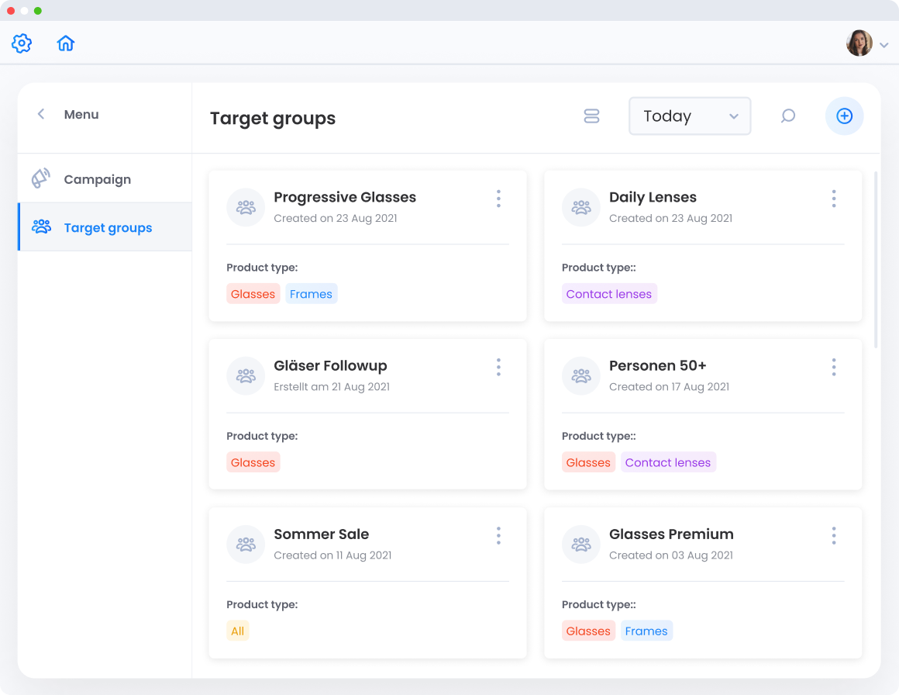899x695 pixels.
Task: Open Progressive Glasses three-dot menu
Action: (x=498, y=199)
